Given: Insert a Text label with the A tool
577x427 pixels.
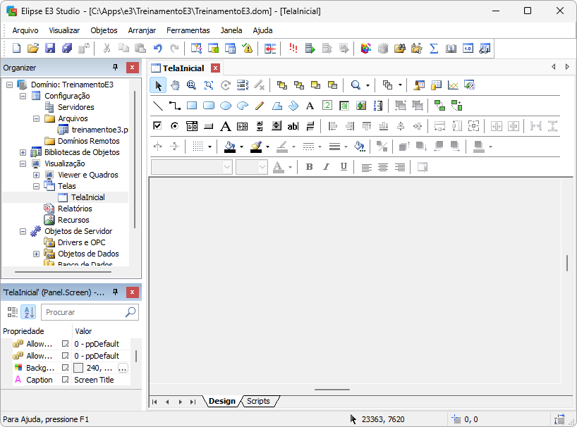Looking at the screenshot, I should (310, 106).
